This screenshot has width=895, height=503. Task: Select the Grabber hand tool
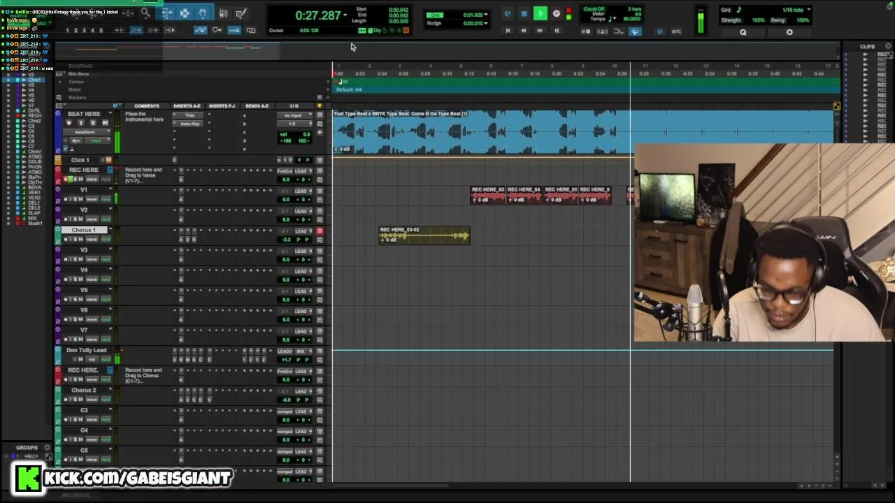(x=202, y=13)
